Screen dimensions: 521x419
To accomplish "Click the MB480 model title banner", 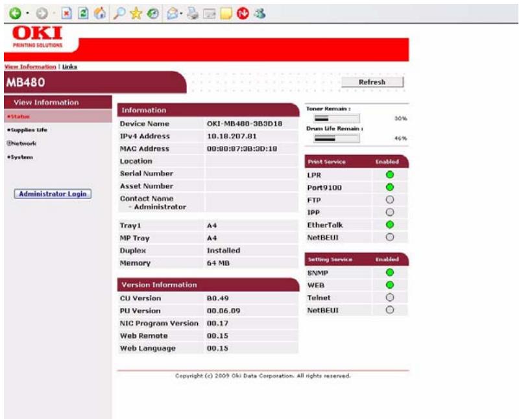I will click(x=95, y=82).
